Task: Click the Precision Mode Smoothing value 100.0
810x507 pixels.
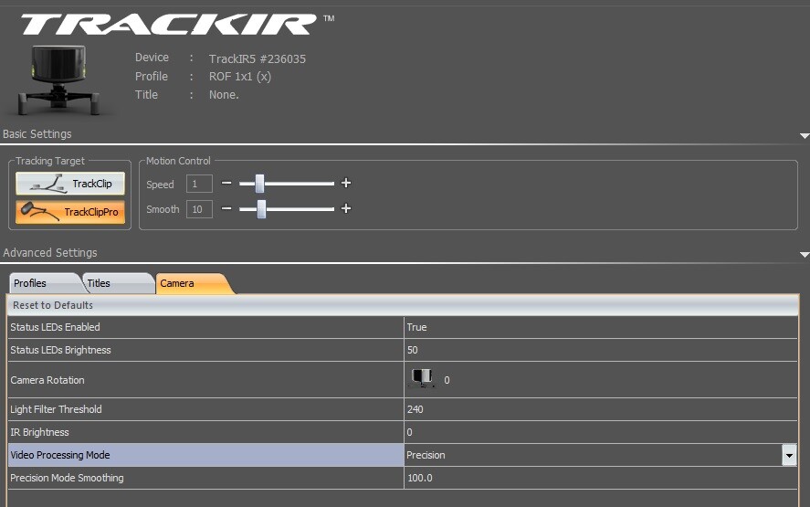Action: (419, 478)
